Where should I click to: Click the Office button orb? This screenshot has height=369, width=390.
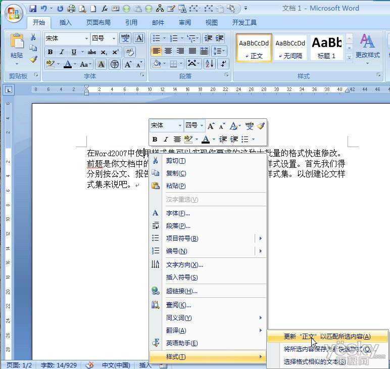pos(14,13)
